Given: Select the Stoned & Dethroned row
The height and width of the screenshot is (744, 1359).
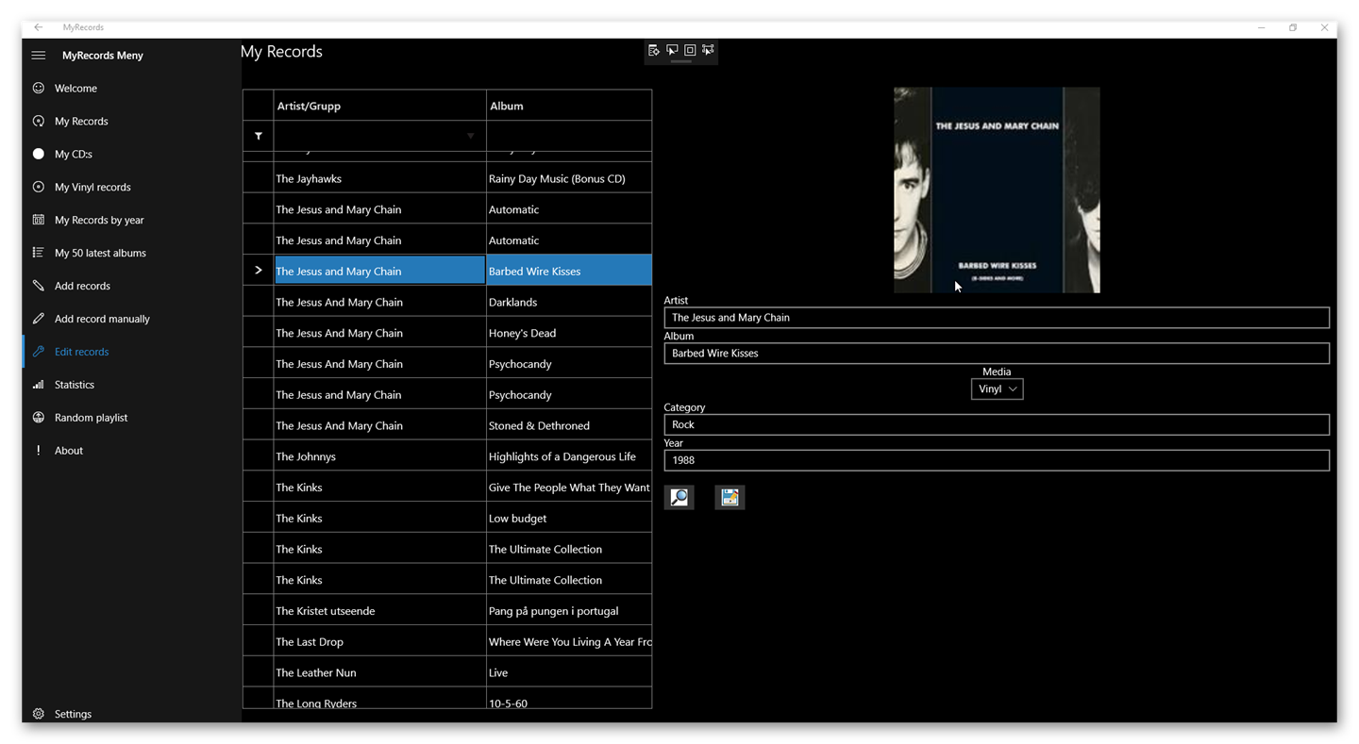Looking at the screenshot, I should point(447,425).
